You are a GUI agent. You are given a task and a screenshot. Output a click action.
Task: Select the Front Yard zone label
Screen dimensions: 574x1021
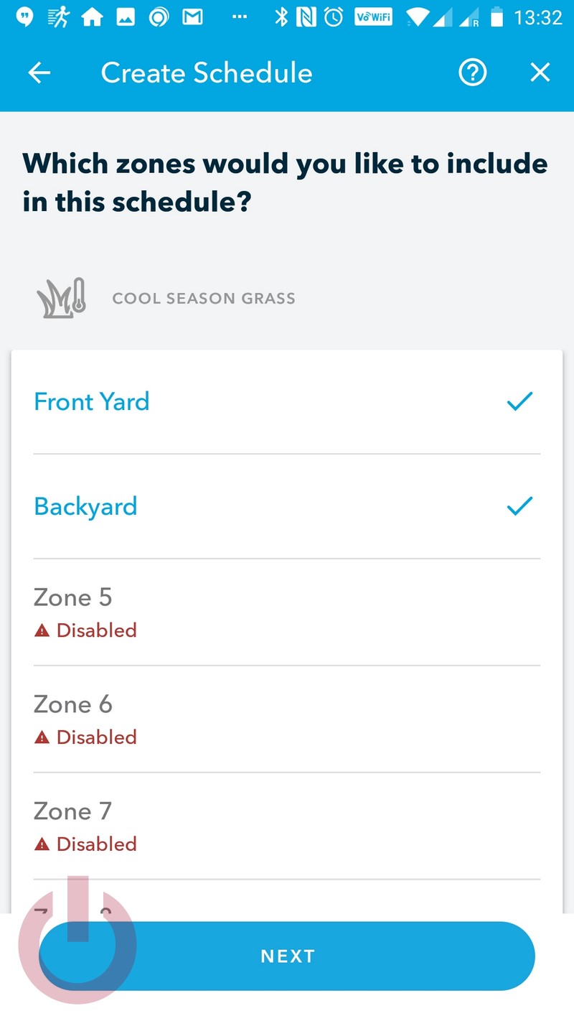(x=92, y=401)
